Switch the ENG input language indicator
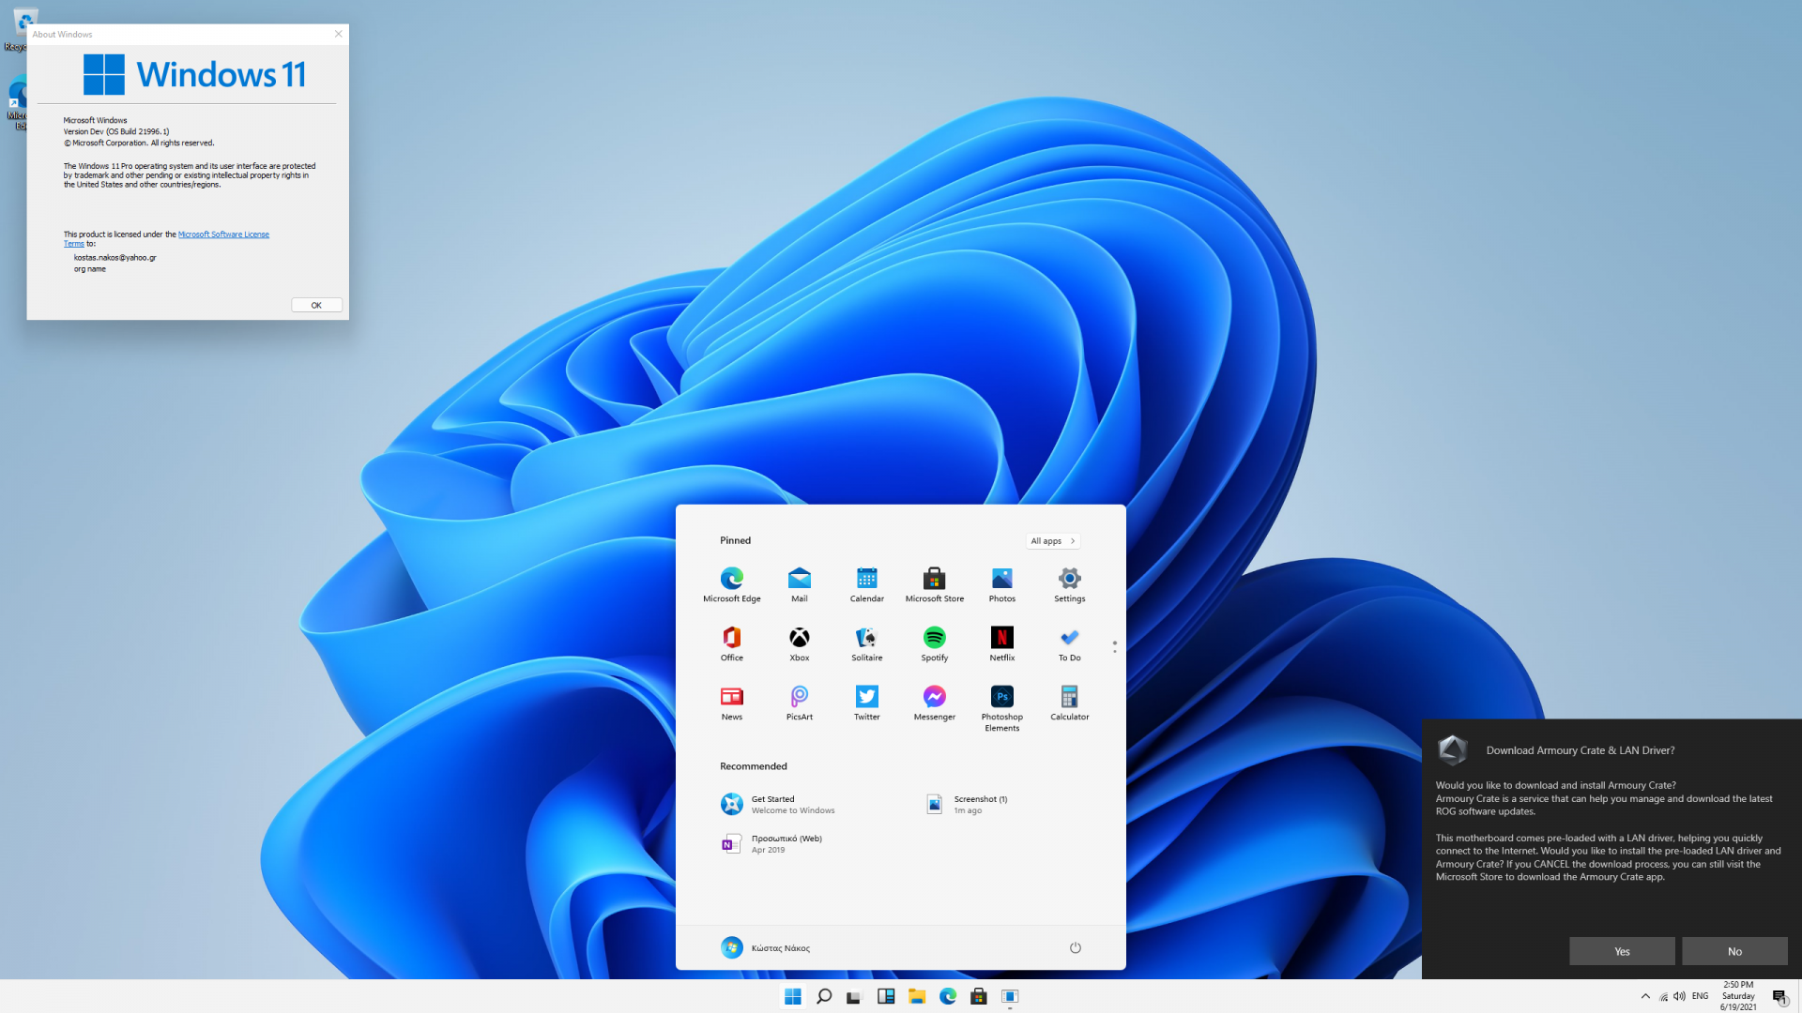 (x=1700, y=996)
